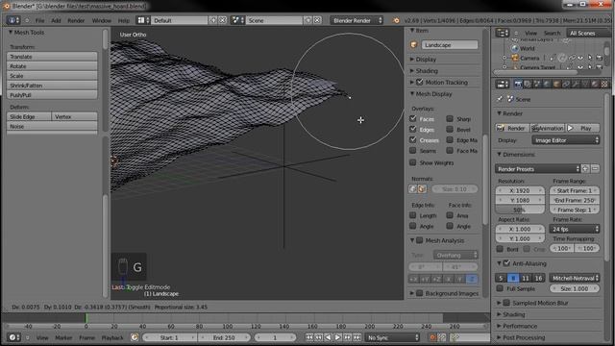The image size is (615, 346).
Task: Open the 24 fps frame rate dropdown
Action: (575, 229)
